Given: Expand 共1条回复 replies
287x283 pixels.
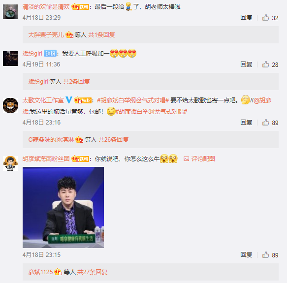Looking at the screenshot, I should click(101, 35).
